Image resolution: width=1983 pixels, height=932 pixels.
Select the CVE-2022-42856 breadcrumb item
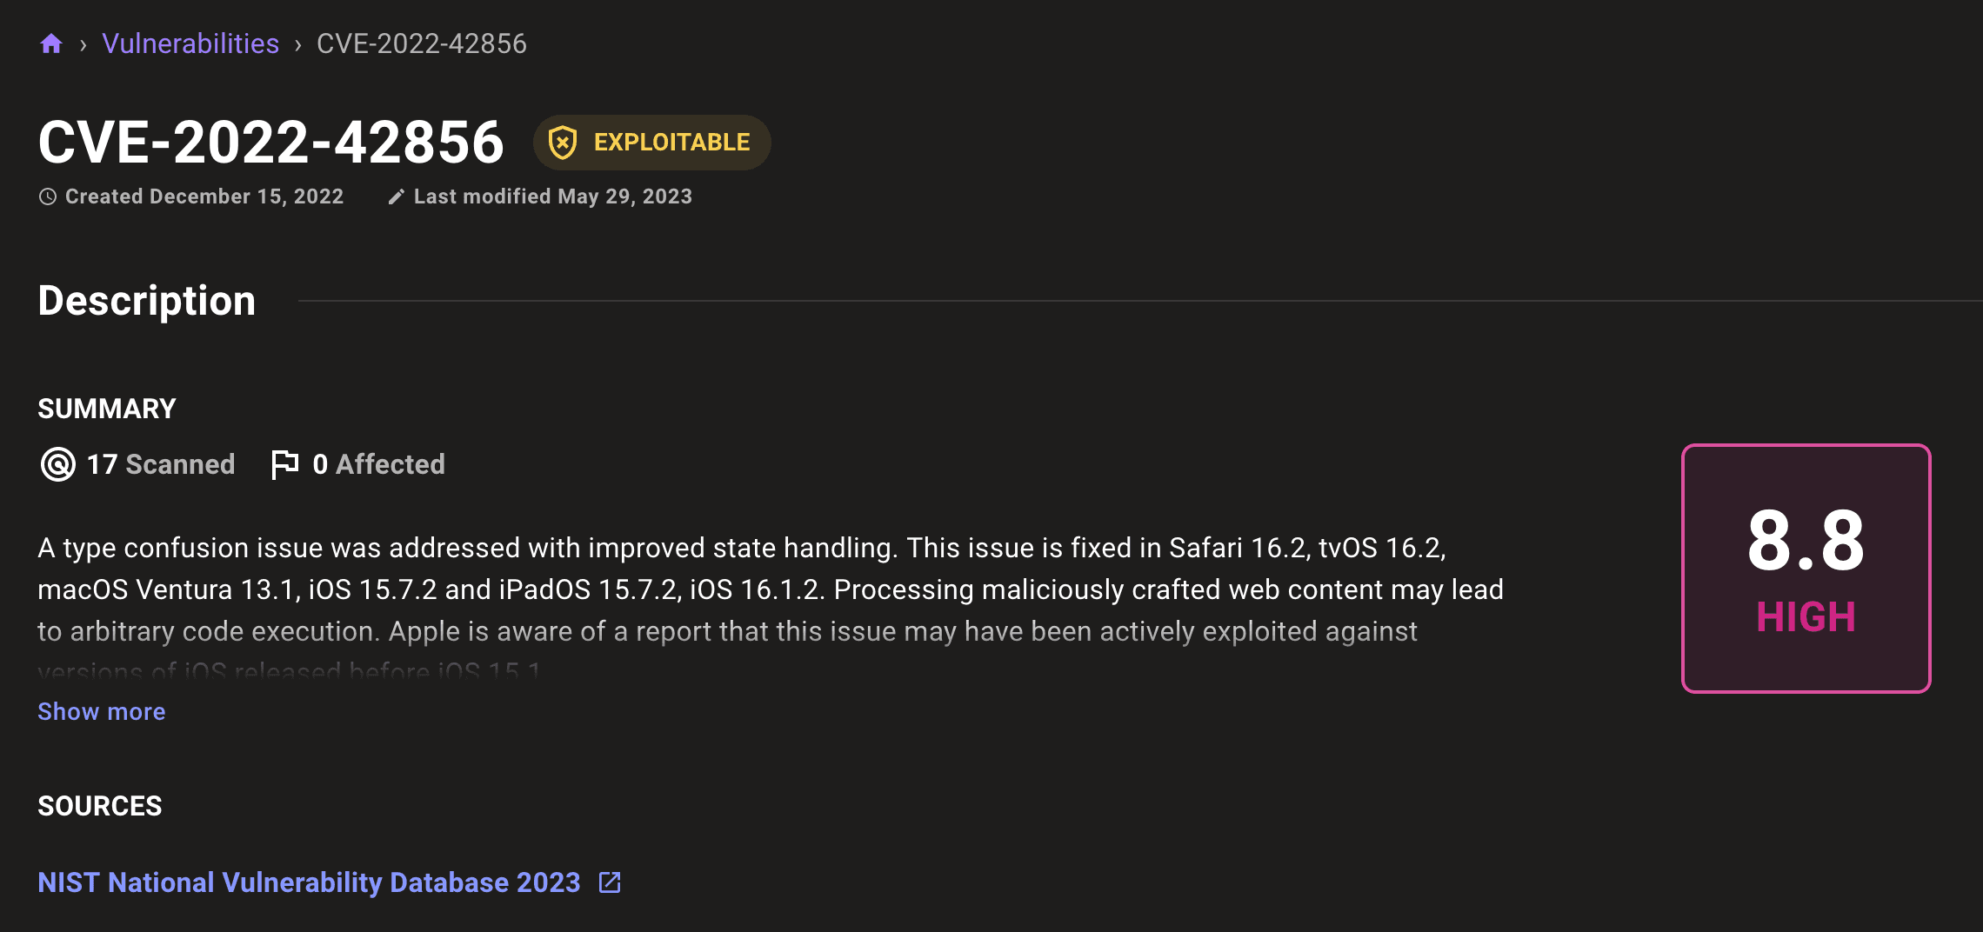(422, 43)
